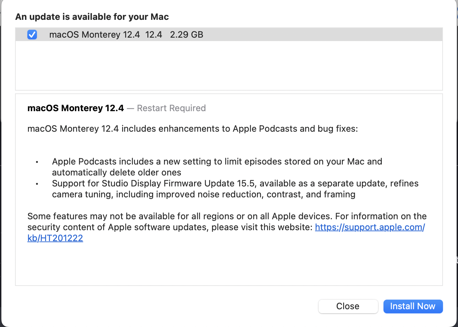Uncheck the macOS Monterey 12.4 update checkbox
This screenshot has width=458, height=327.
pos(32,35)
